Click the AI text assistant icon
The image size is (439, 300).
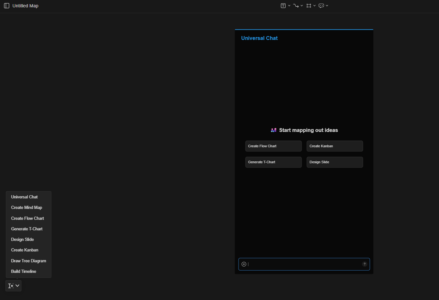click(11, 286)
